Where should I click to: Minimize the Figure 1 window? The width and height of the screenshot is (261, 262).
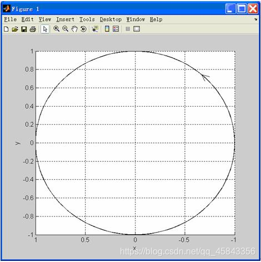(230, 8)
